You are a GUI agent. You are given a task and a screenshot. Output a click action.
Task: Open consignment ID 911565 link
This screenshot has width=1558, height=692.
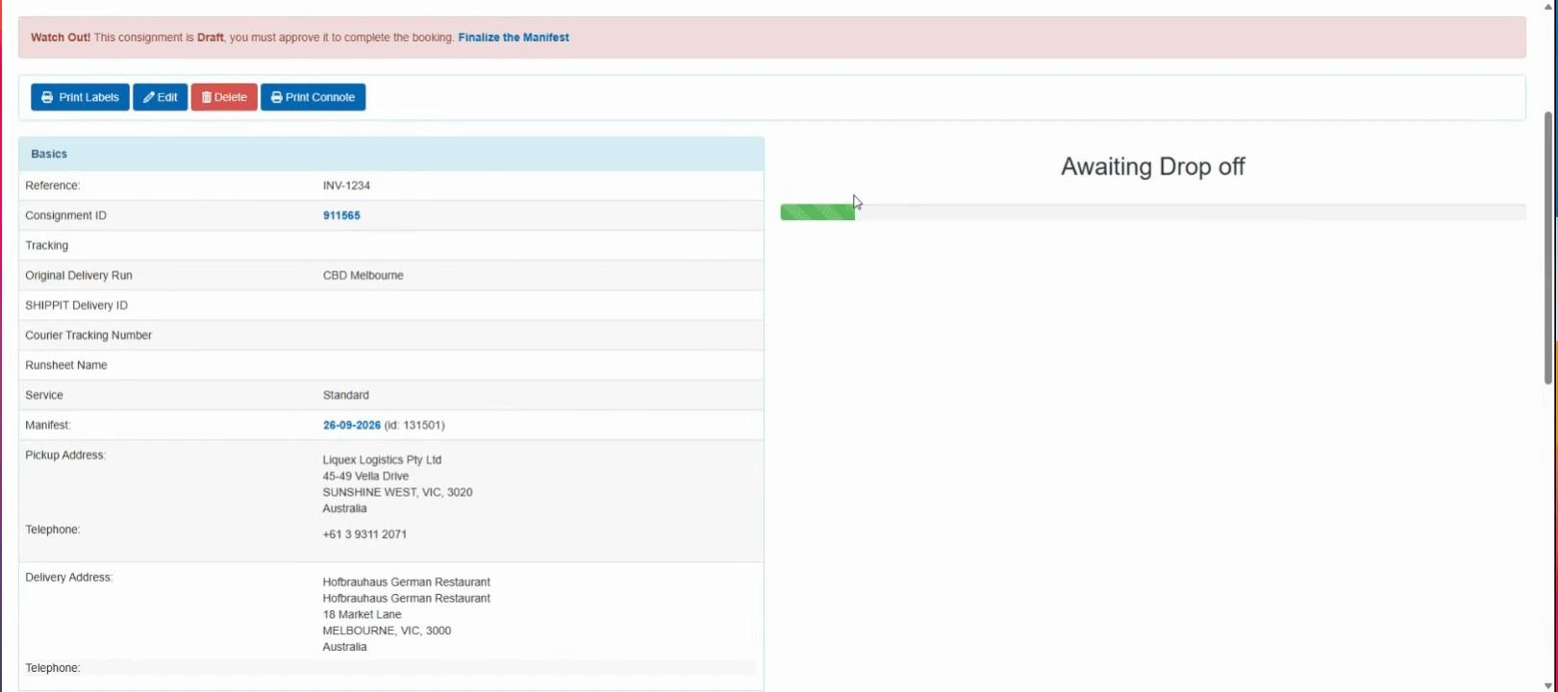click(341, 215)
